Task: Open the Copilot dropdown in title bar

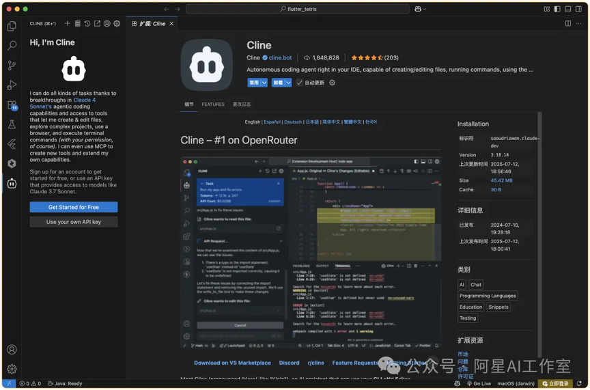Action: [x=420, y=9]
